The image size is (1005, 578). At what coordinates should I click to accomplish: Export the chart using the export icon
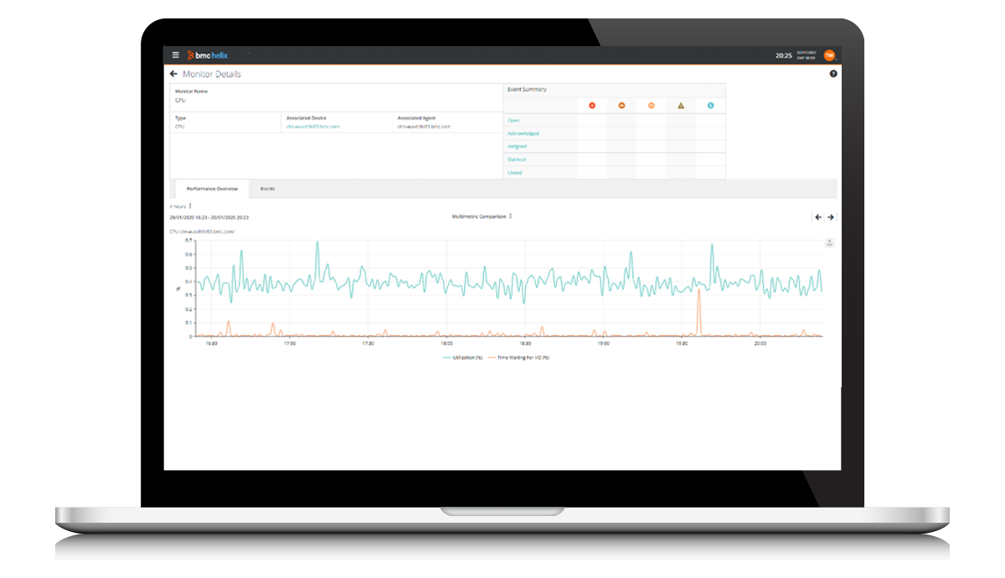pyautogui.click(x=829, y=243)
